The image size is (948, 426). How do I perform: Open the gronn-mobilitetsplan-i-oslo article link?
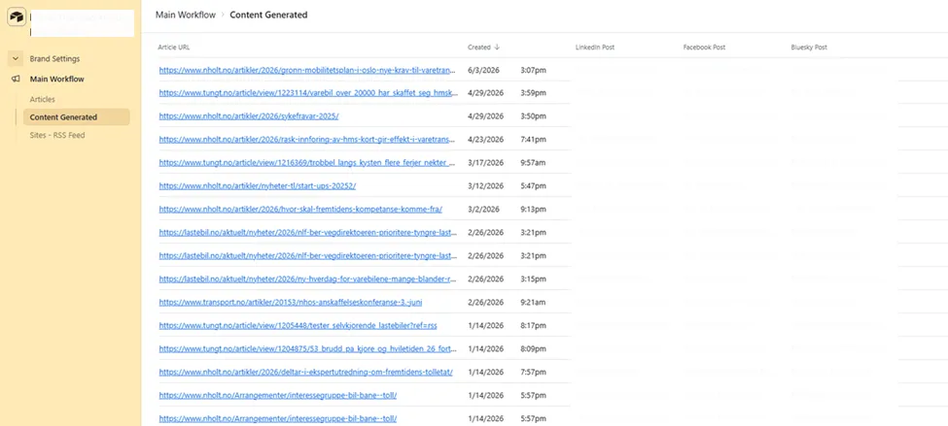coord(307,70)
